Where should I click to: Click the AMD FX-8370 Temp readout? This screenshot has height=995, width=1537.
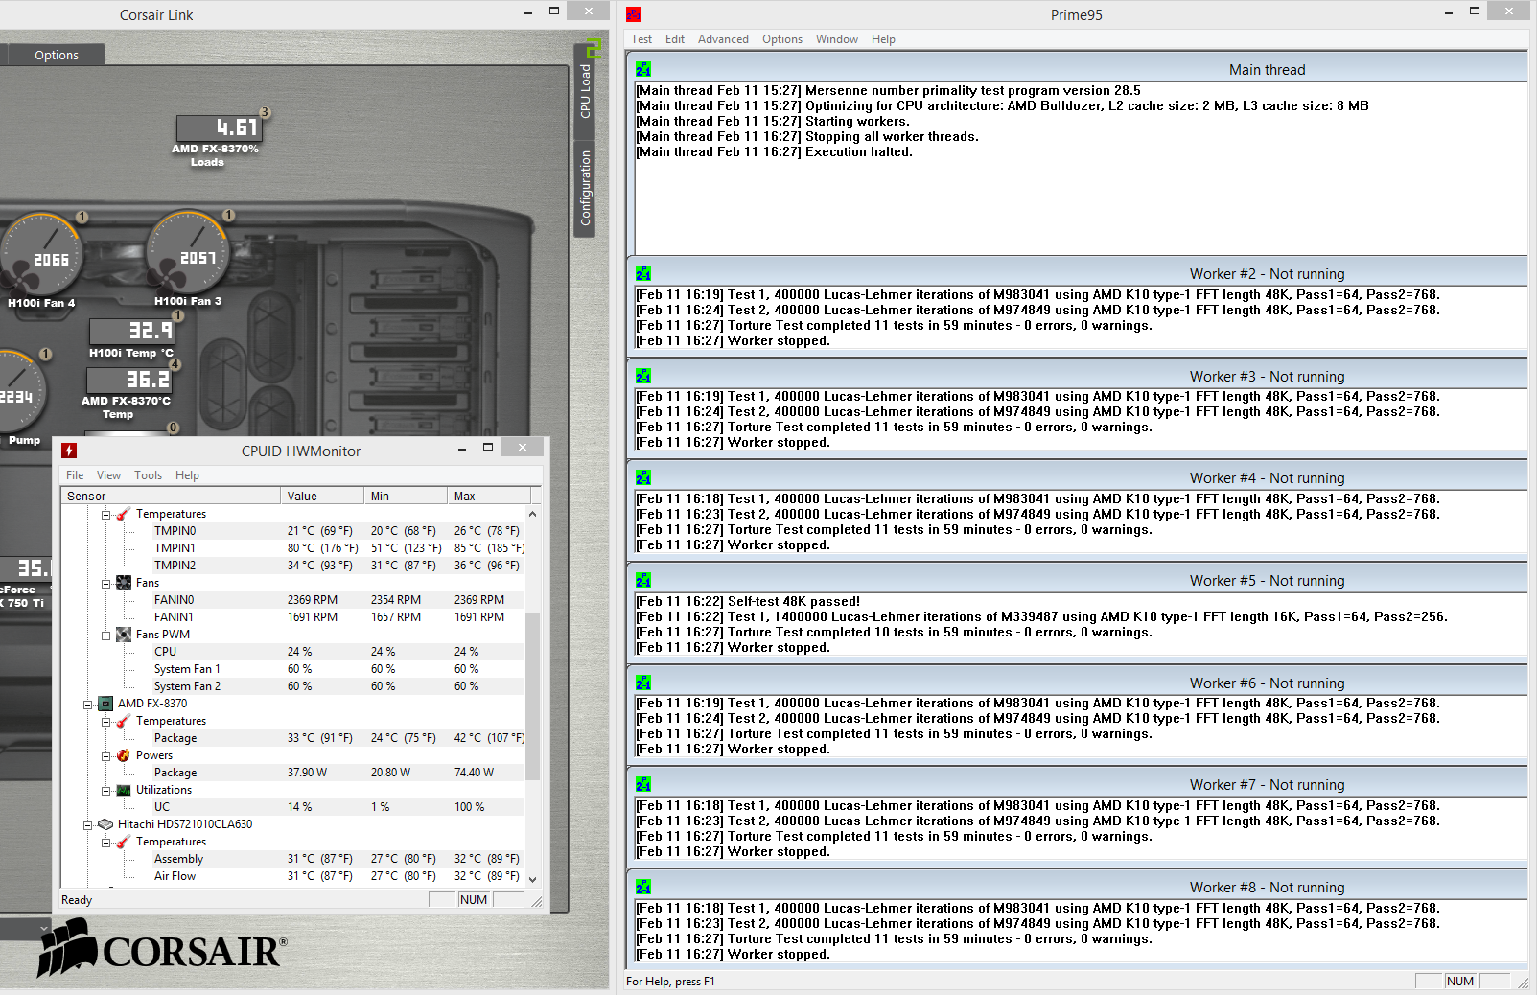[129, 380]
